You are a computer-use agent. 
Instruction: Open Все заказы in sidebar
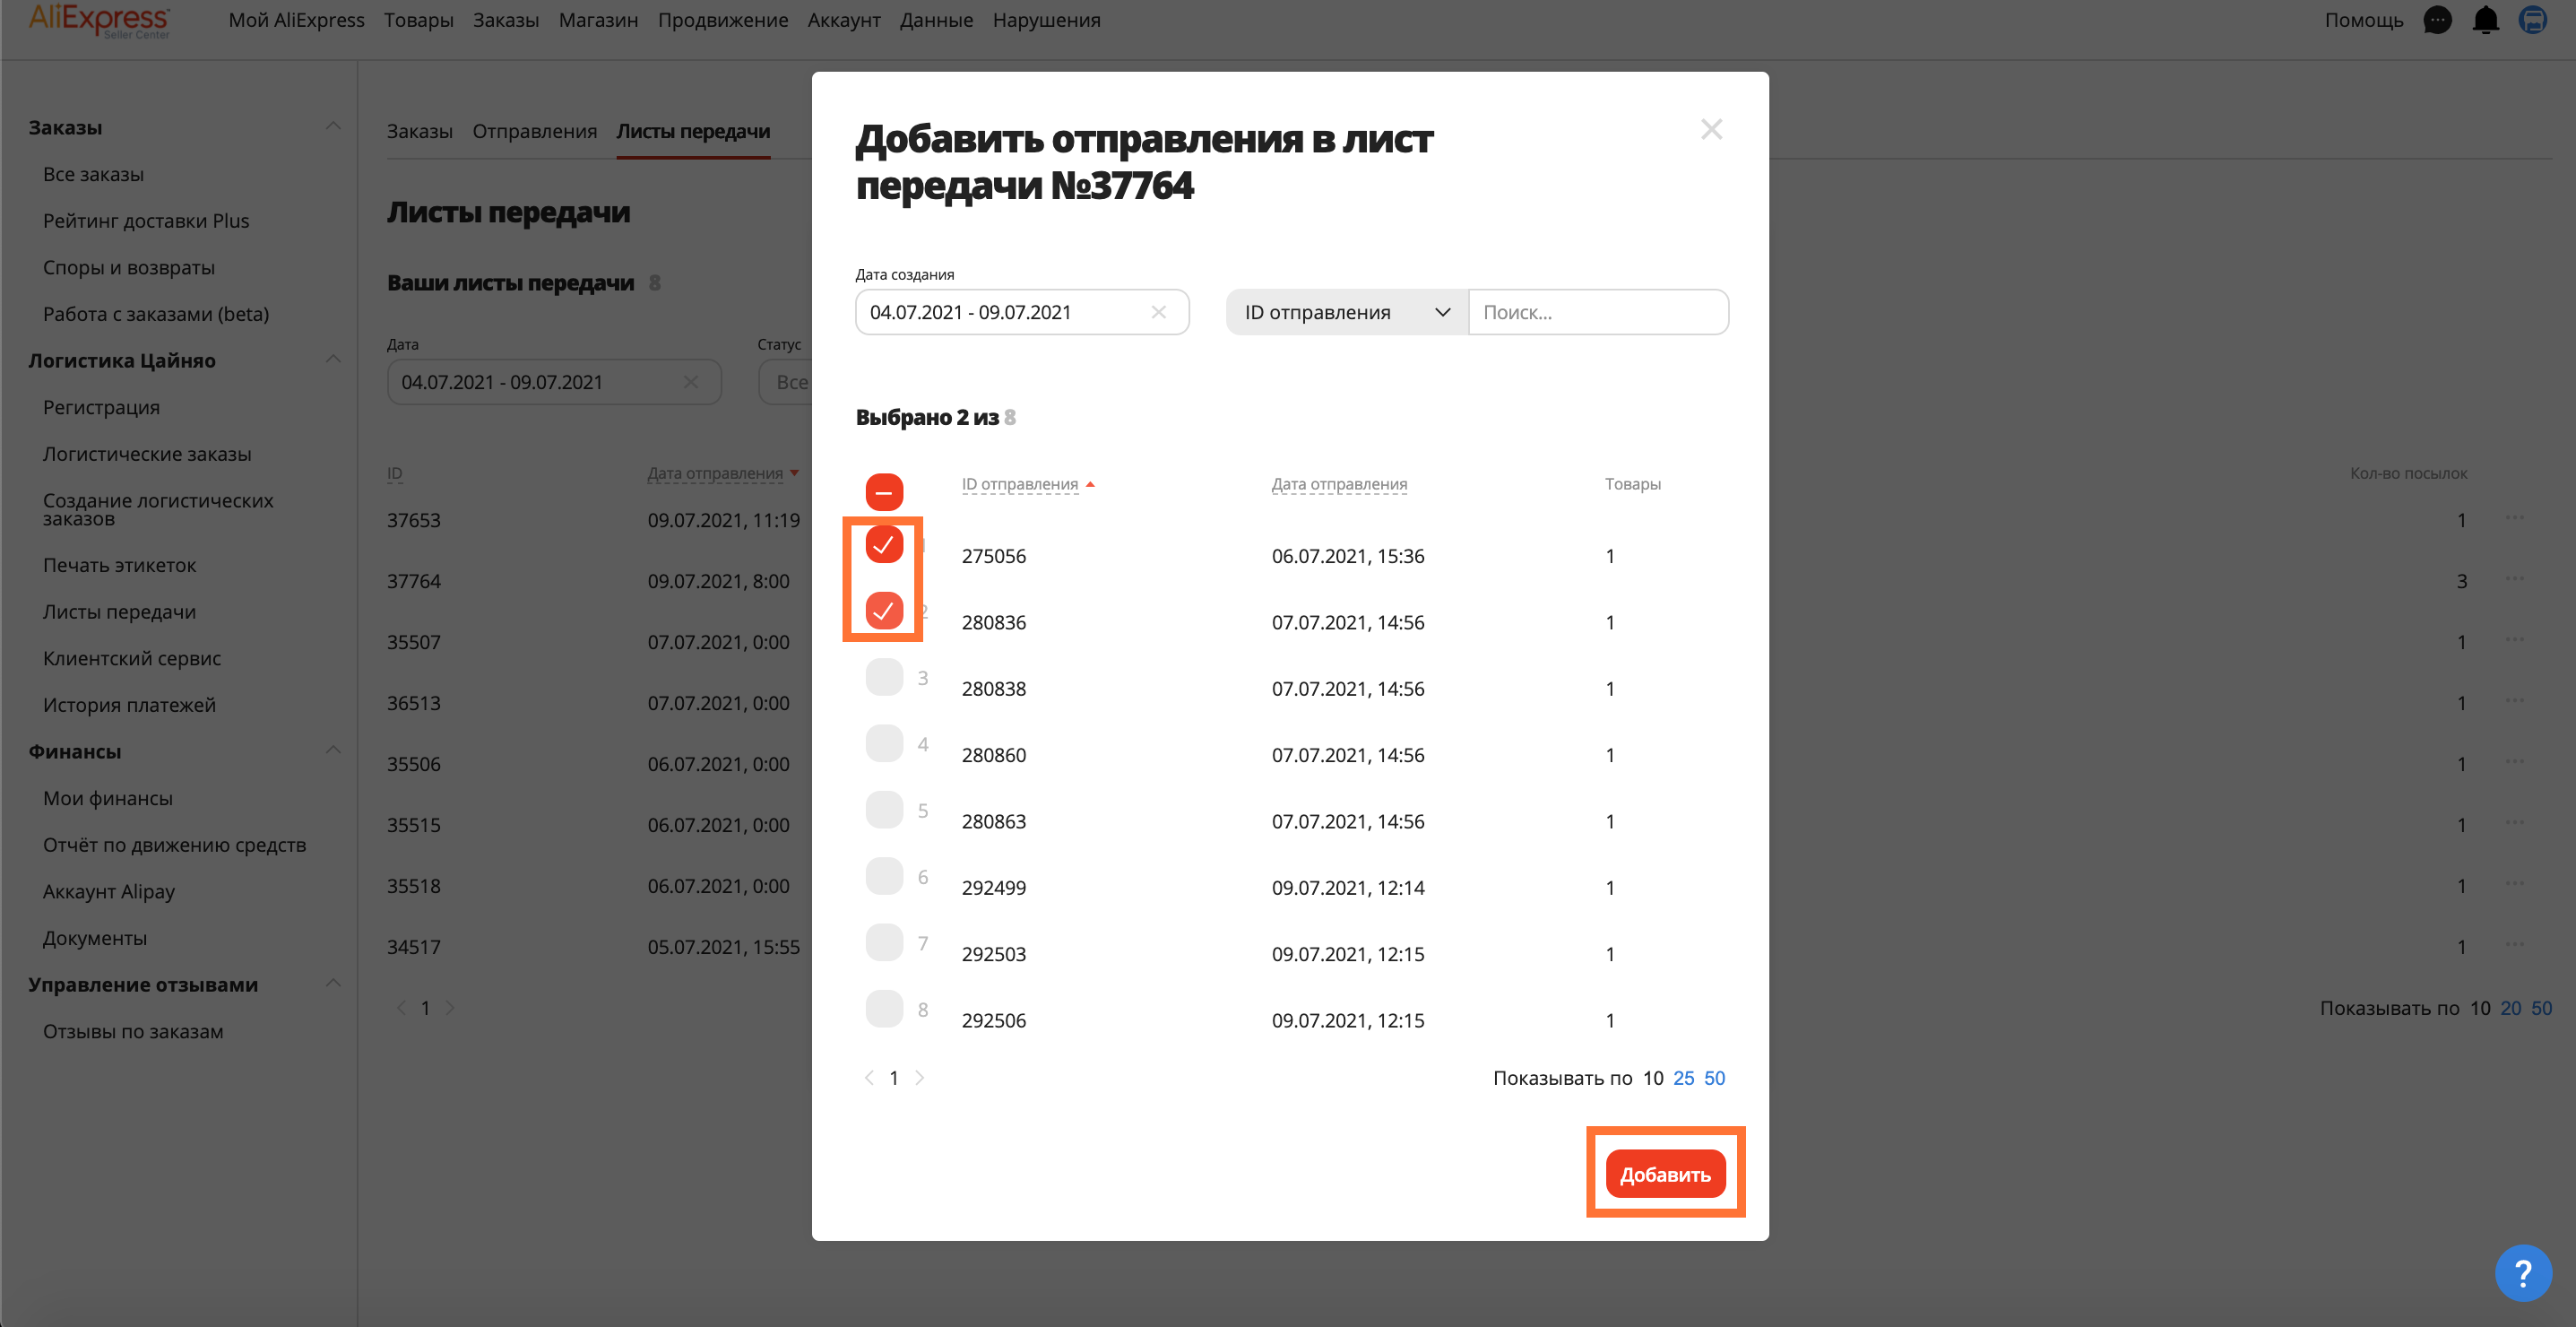coord(93,174)
